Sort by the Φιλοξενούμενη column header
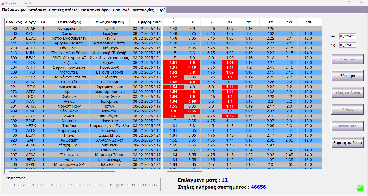Image resolution: width=368 pixels, height=196 pixels. (x=109, y=22)
